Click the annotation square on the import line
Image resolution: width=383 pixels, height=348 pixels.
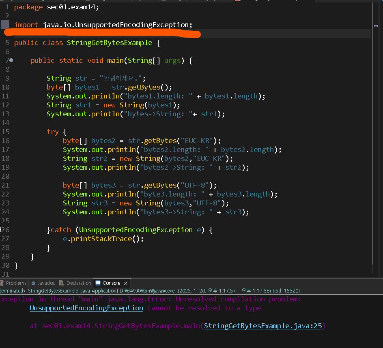[x=5, y=26]
